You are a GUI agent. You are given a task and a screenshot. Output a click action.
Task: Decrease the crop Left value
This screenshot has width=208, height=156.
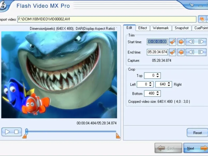coord(150,86)
